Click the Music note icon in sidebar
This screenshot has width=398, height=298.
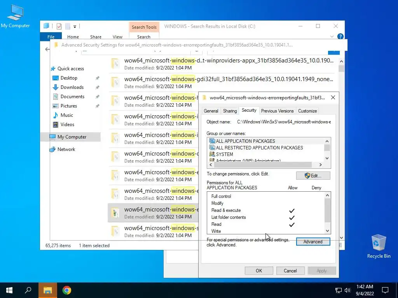tap(55, 115)
